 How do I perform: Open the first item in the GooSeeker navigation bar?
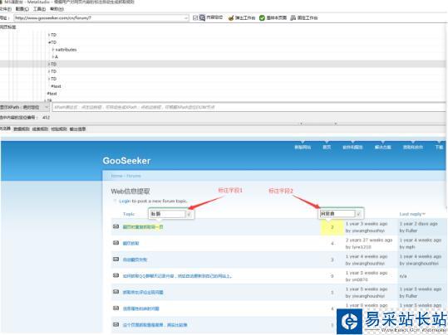click(303, 147)
